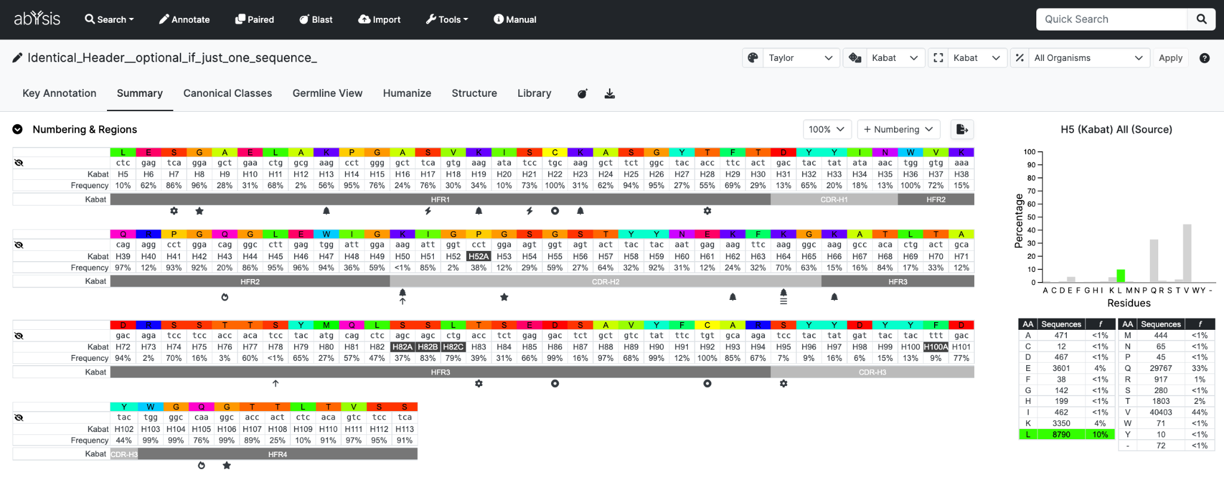Click the star icon under position H106
This screenshot has height=478, width=1224.
(227, 465)
